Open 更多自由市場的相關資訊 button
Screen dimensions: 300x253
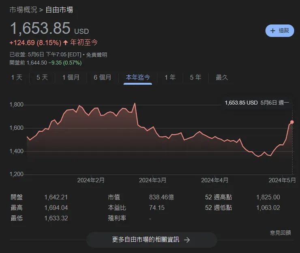(152, 240)
